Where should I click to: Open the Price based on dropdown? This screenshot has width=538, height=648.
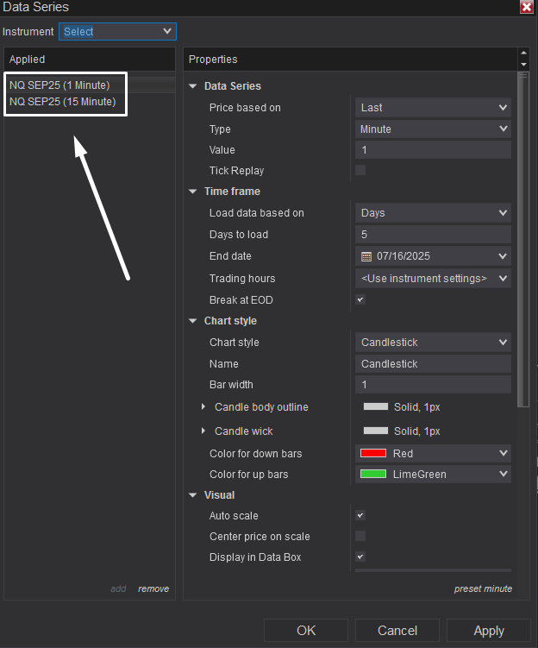(433, 108)
